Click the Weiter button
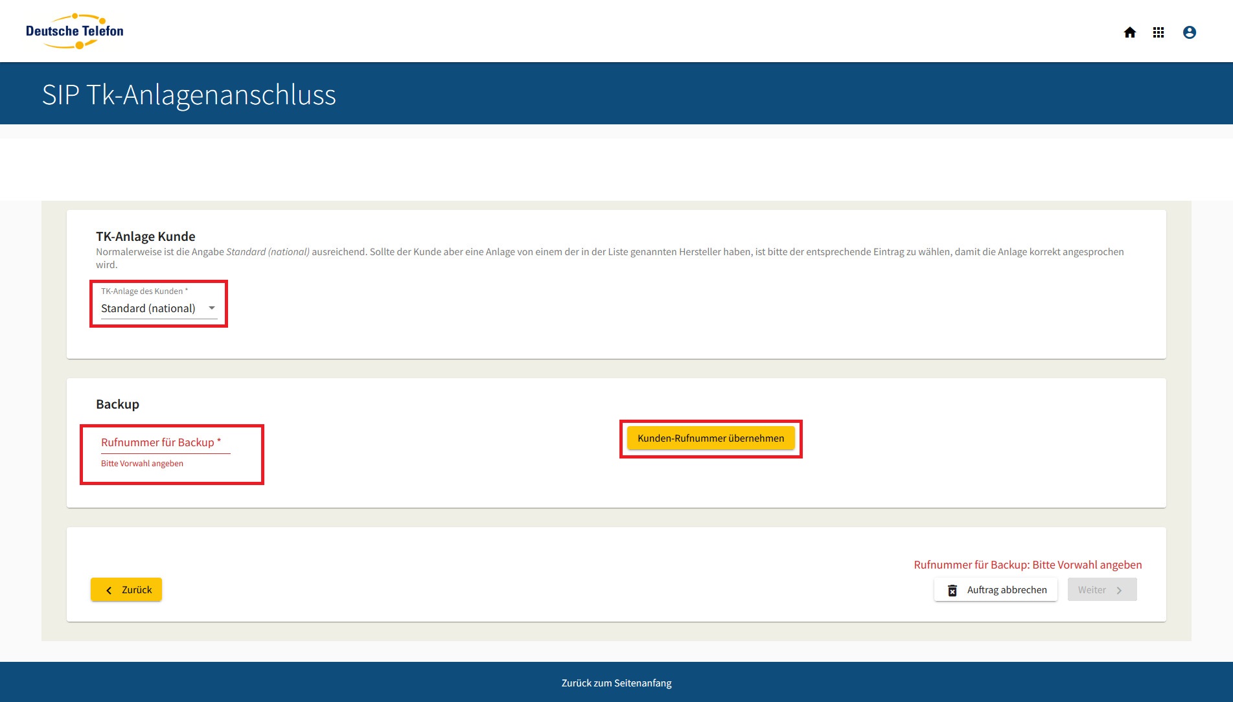This screenshot has width=1233, height=702. tap(1101, 590)
